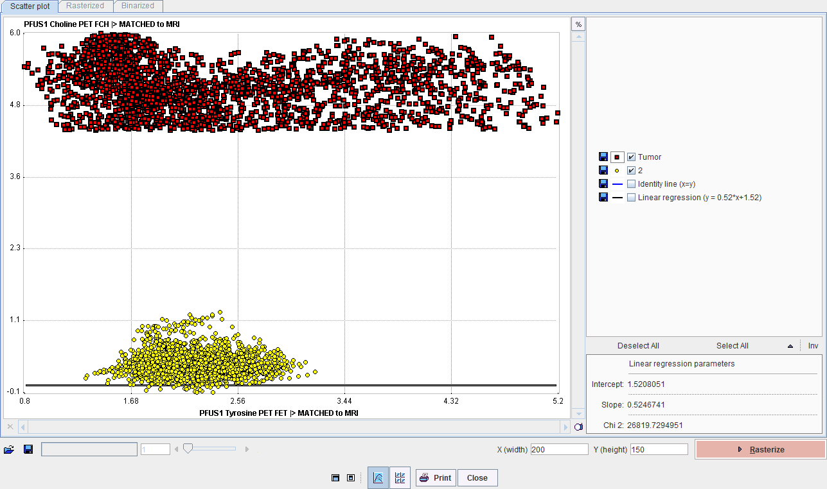The image size is (827, 489).
Task: Click Select All curves
Action: 733,346
